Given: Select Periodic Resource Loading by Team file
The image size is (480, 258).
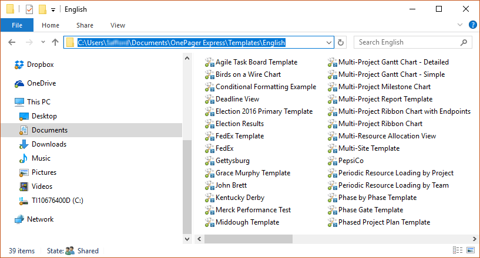Looking at the screenshot, I should 388,185.
